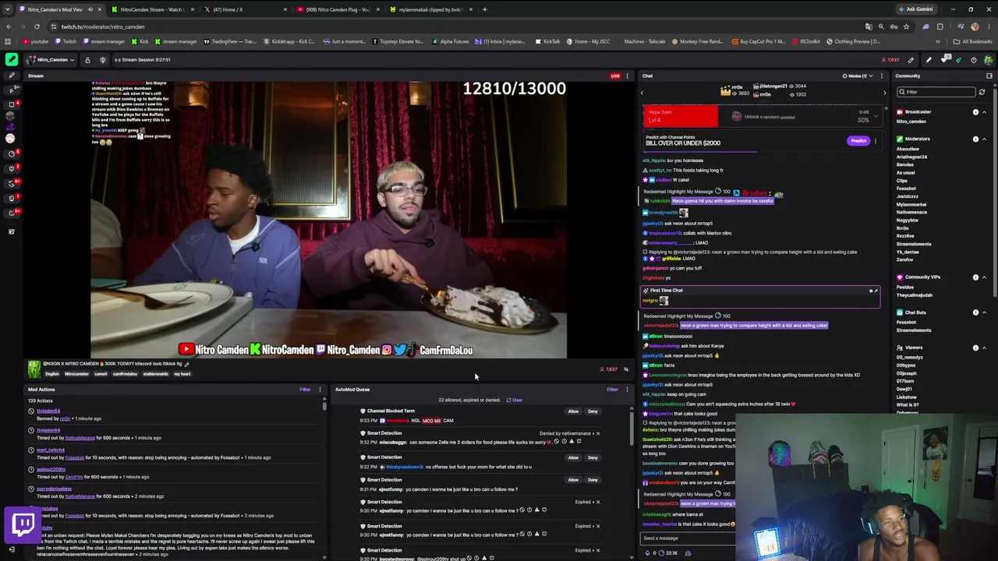The height and width of the screenshot is (561, 998).
Task: Go back using the browser back arrow
Action: point(9,26)
